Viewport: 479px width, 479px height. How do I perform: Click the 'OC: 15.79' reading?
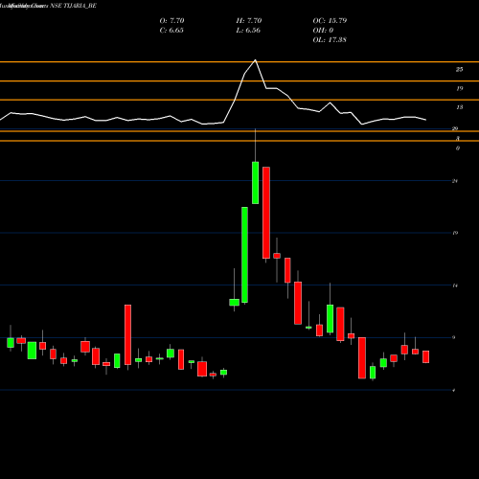tap(330, 21)
